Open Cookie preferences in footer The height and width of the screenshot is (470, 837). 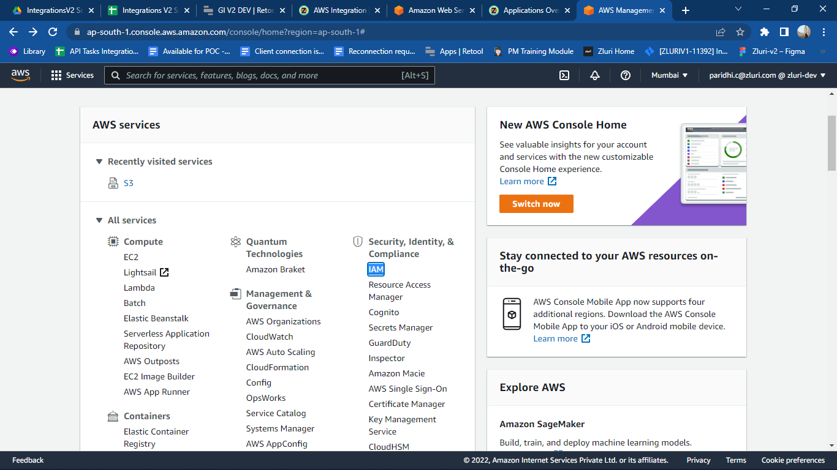pos(793,460)
